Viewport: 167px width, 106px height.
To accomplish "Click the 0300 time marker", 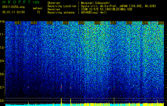I will (x=161, y=23).
